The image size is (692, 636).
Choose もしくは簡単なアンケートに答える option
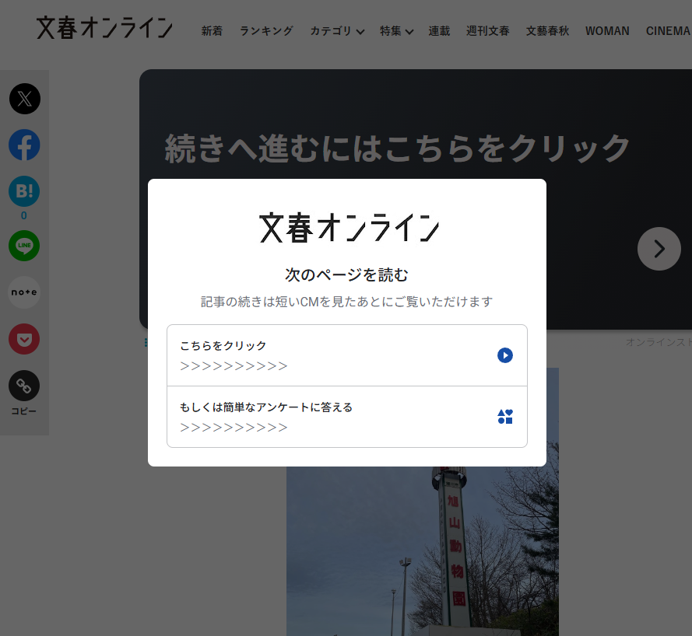pyautogui.click(x=347, y=417)
